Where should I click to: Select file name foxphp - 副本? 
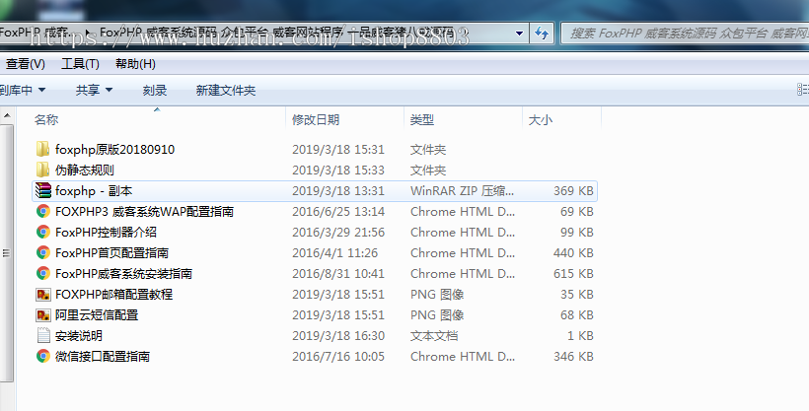click(x=94, y=191)
